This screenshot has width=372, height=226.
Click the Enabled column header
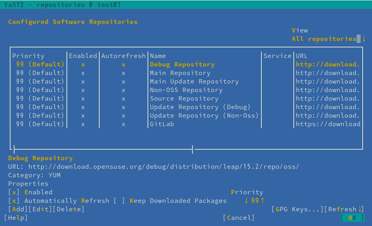83,56
